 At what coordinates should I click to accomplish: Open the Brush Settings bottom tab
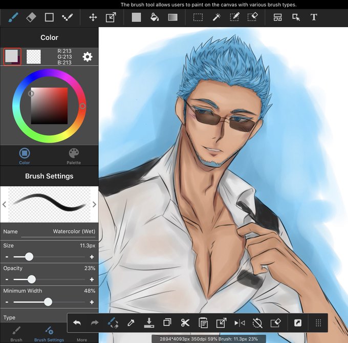49,334
